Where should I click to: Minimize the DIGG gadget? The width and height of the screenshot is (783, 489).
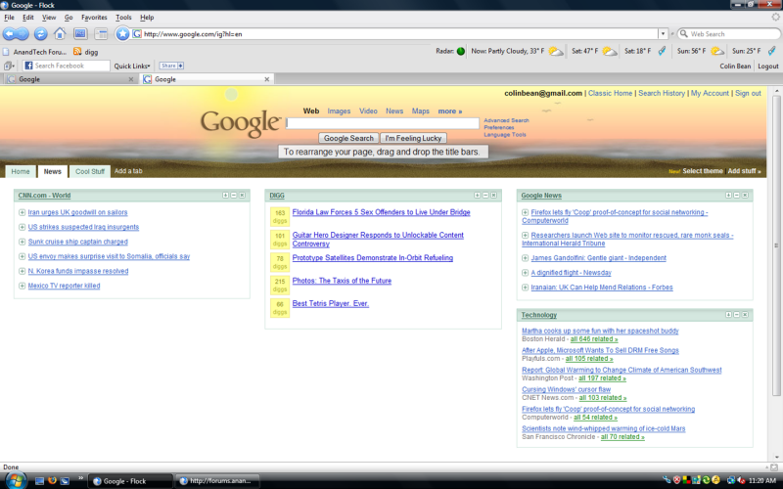484,195
